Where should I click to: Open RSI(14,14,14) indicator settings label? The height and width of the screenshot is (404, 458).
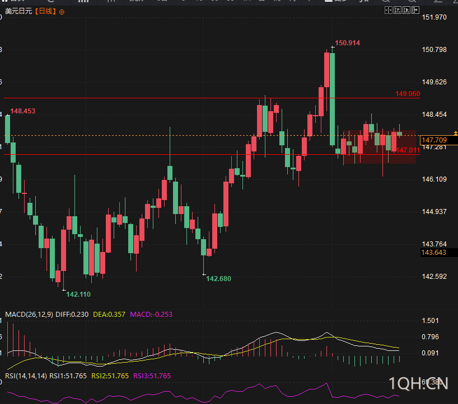26,376
